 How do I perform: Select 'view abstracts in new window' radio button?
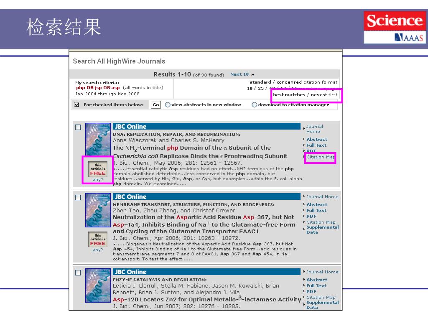pos(168,104)
